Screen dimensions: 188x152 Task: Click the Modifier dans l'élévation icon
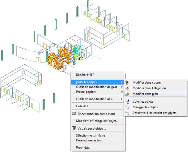(127, 88)
